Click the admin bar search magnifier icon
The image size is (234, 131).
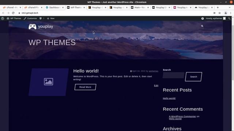pos(229,19)
